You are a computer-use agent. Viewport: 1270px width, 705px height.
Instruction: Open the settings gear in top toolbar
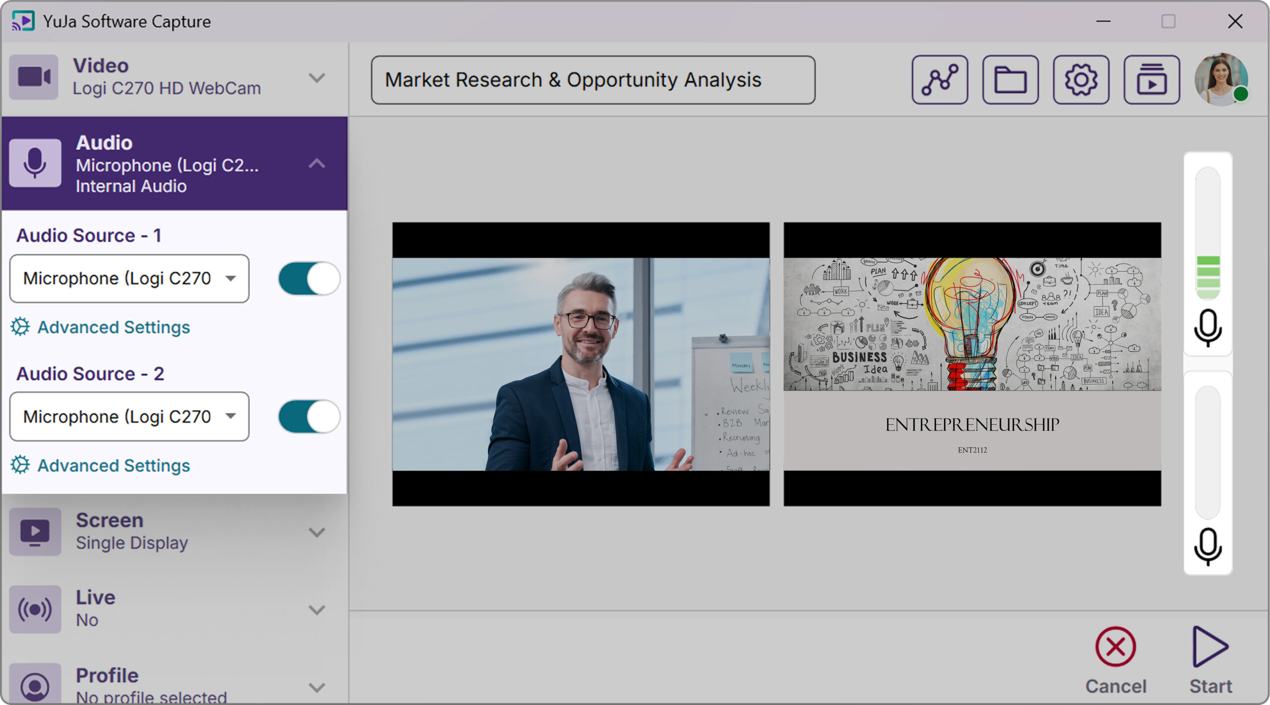point(1081,79)
